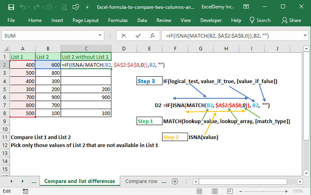
Task: Select the Review ribbon tab
Action: pos(164,20)
